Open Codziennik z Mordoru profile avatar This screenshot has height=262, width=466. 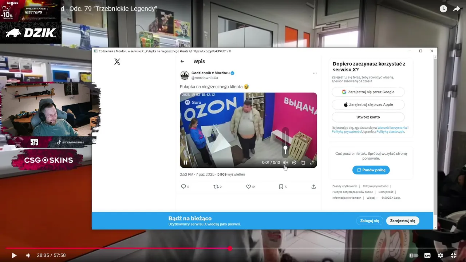(185, 75)
